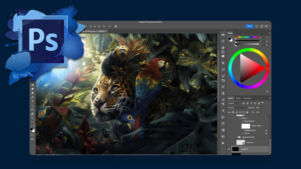This screenshot has height=169, width=301.
Task: Toggle Quick Mask mode icon
Action: tap(32, 135)
